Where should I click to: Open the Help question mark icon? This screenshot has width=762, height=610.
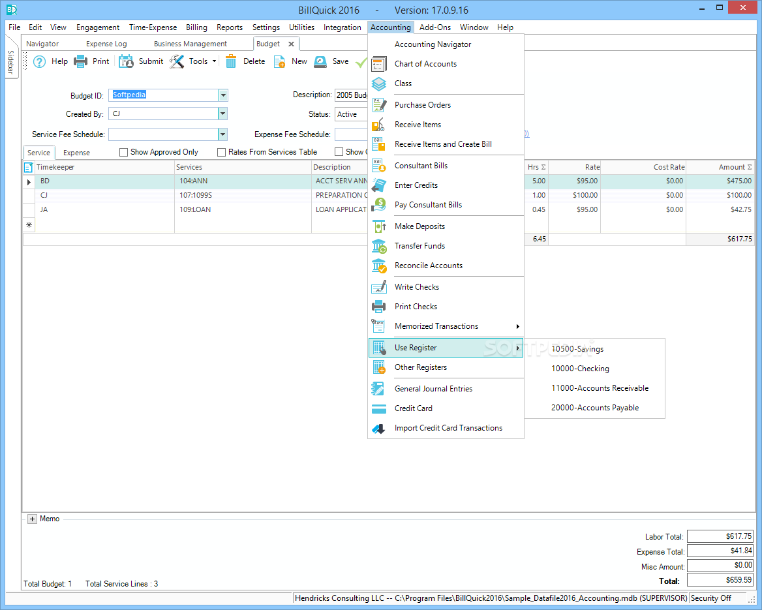point(39,62)
